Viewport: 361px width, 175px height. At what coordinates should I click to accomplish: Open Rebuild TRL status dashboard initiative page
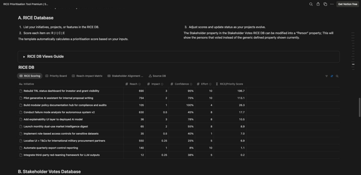(61, 91)
